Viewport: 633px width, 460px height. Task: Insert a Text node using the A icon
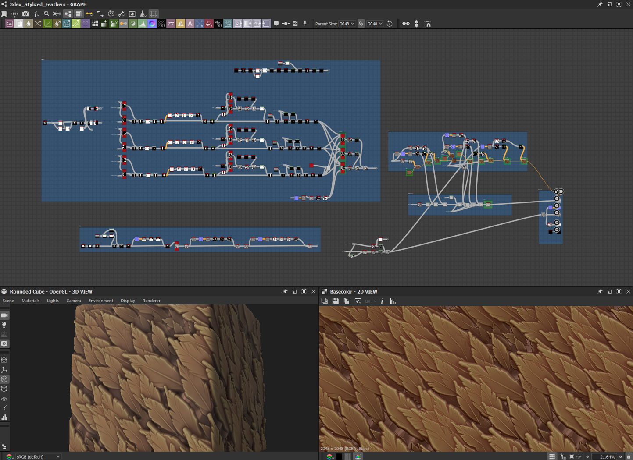pos(190,24)
